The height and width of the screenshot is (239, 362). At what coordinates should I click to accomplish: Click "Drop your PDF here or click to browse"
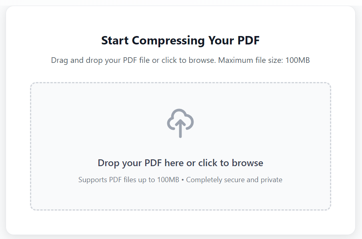[x=180, y=163]
